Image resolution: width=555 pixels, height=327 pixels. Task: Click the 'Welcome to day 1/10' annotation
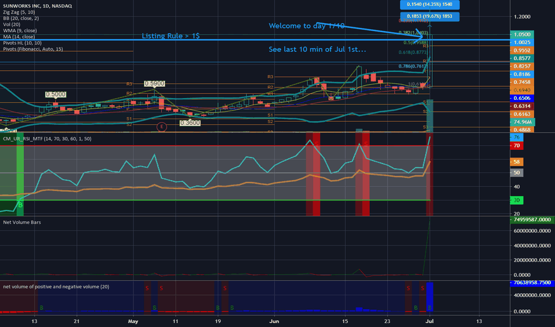pyautogui.click(x=307, y=26)
